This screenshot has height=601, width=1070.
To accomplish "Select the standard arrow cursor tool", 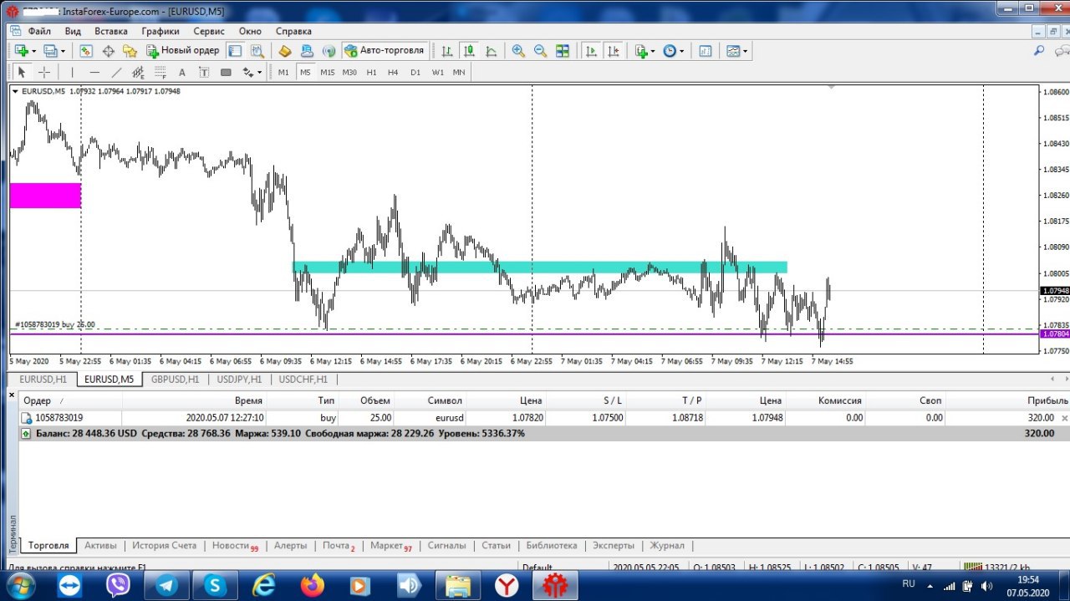I will [x=23, y=73].
